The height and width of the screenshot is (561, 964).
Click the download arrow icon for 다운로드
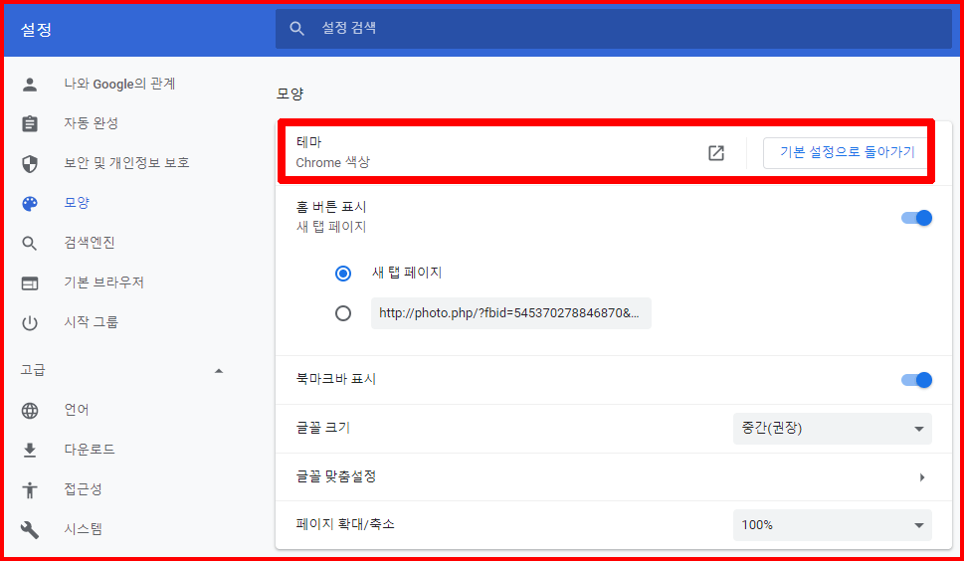pos(30,451)
